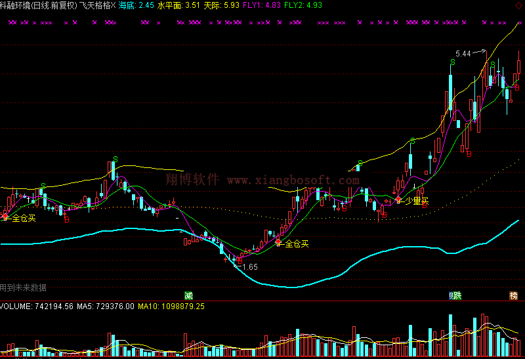This screenshot has height=359, width=525.
Task: Click the VOLUME: 742194.56 readout
Action: click(x=37, y=306)
